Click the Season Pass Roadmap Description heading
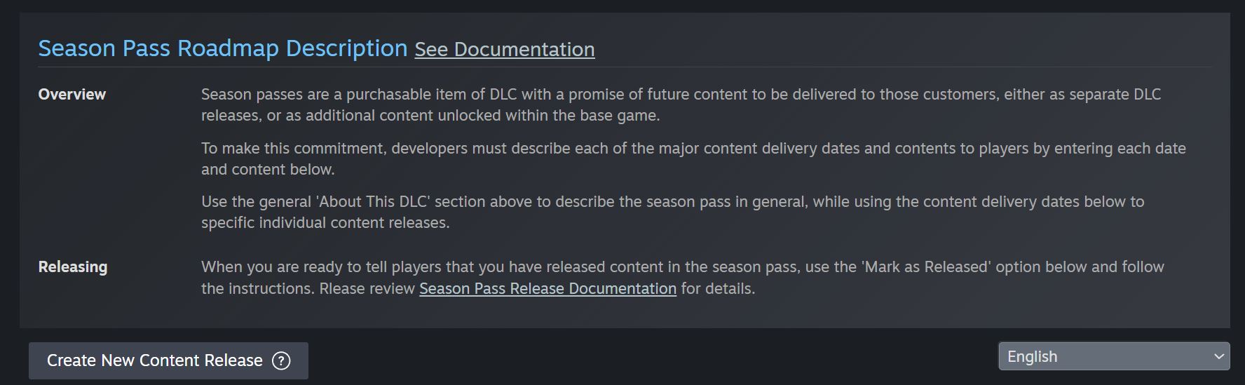 coord(223,48)
